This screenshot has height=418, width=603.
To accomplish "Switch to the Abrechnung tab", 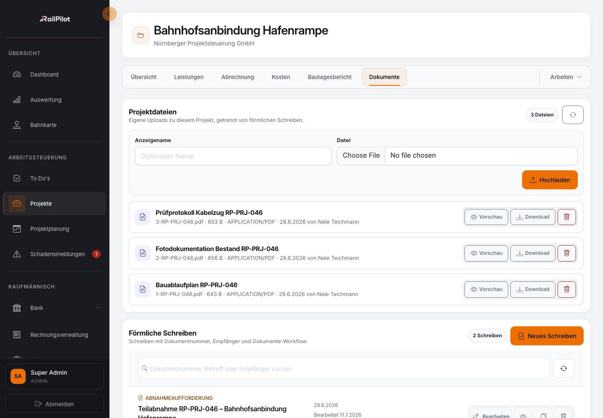I will point(237,77).
